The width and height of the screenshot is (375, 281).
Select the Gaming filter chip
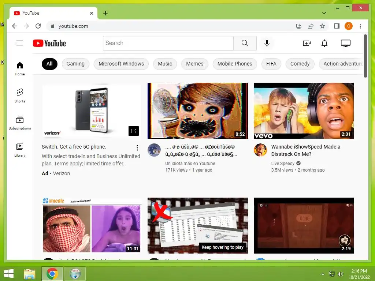pyautogui.click(x=75, y=64)
